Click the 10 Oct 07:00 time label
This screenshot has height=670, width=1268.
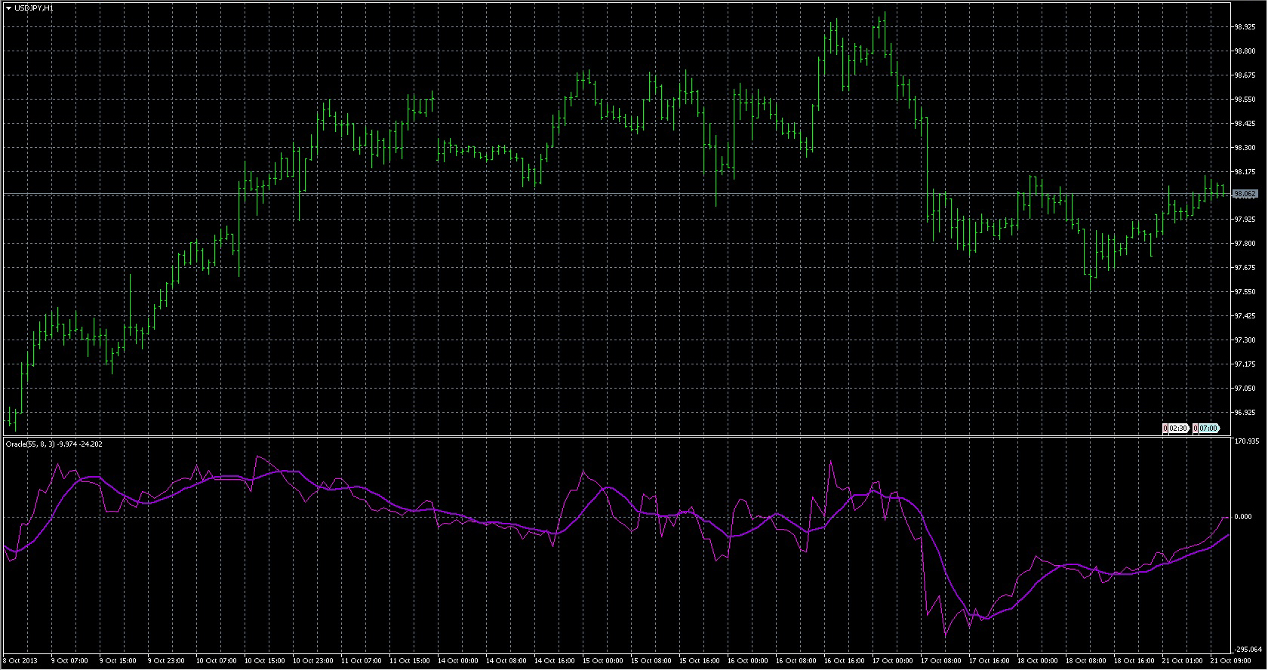tap(216, 661)
